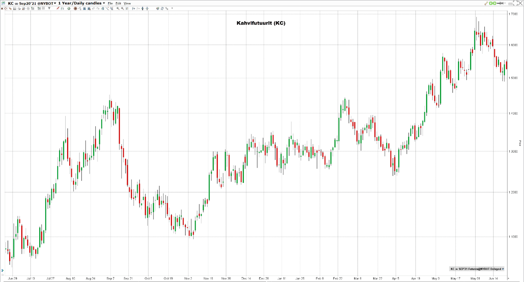Click the refresh arrows icon in the toolbar
Image resolution: width=524 pixels, height=282 pixels.
pos(162,8)
